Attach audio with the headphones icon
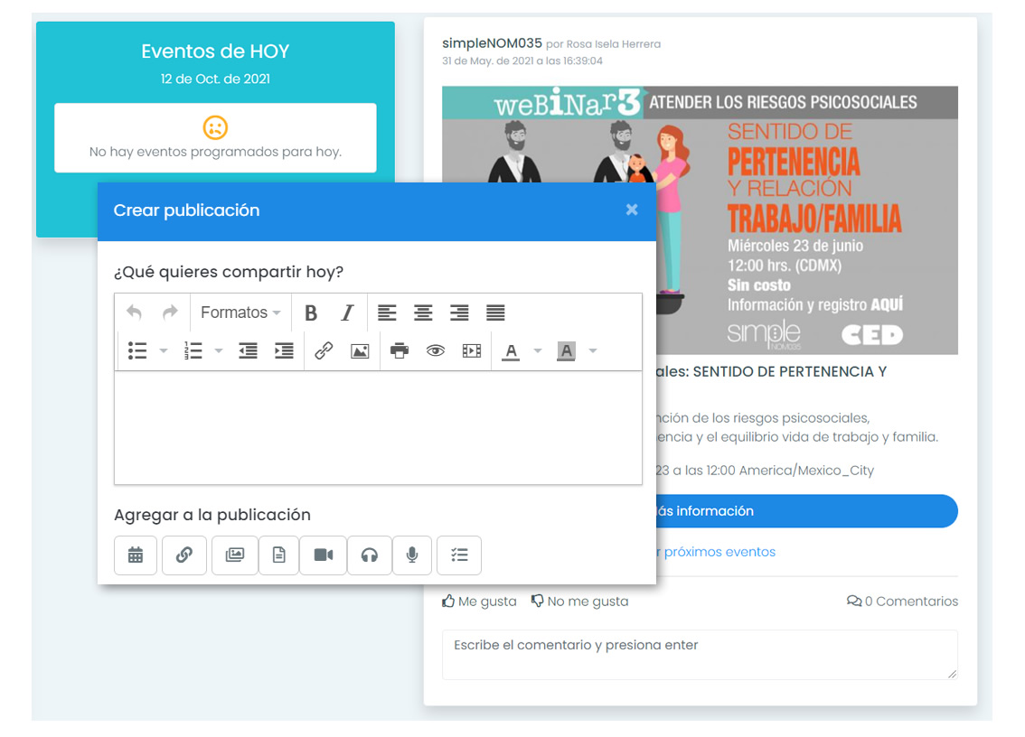 pos(369,555)
